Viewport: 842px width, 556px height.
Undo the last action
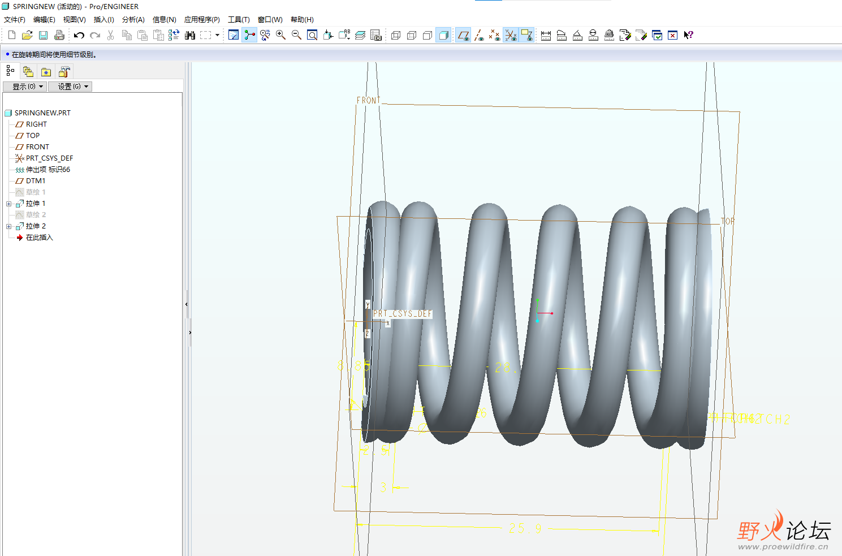point(79,35)
